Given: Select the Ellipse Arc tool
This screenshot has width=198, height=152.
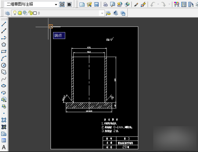Looking at the screenshot, I should click(4, 93).
